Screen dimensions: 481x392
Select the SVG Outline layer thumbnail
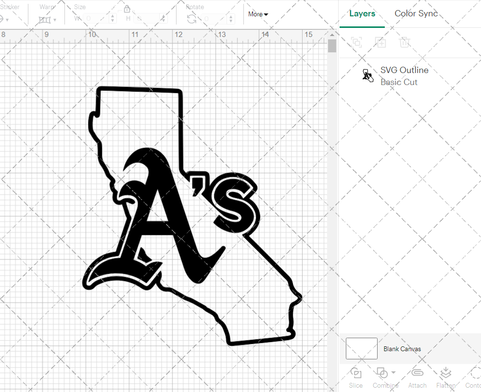367,76
